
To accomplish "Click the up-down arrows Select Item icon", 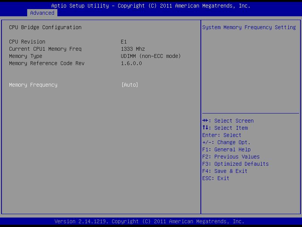I will (x=206, y=128).
